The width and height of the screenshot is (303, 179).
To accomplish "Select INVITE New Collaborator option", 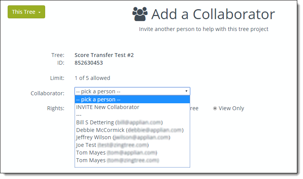I will pos(132,107).
